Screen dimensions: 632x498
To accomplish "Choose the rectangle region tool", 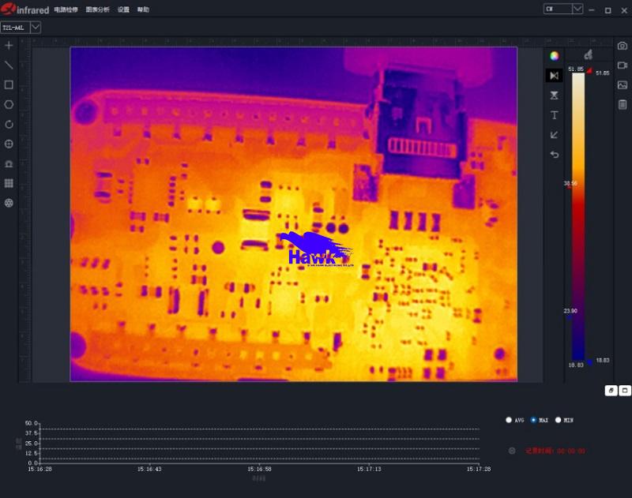I will (x=9, y=84).
